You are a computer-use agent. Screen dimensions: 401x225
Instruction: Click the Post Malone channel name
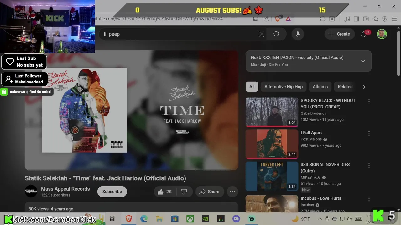(x=311, y=139)
